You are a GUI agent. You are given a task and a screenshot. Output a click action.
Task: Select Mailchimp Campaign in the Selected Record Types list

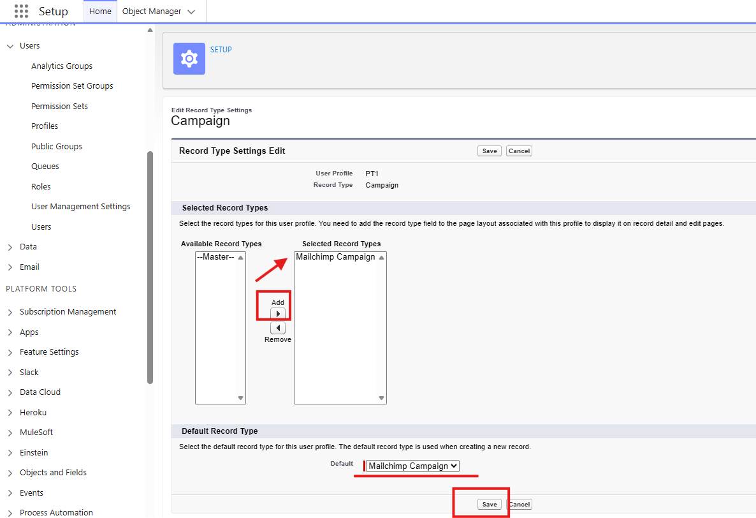pyautogui.click(x=335, y=257)
